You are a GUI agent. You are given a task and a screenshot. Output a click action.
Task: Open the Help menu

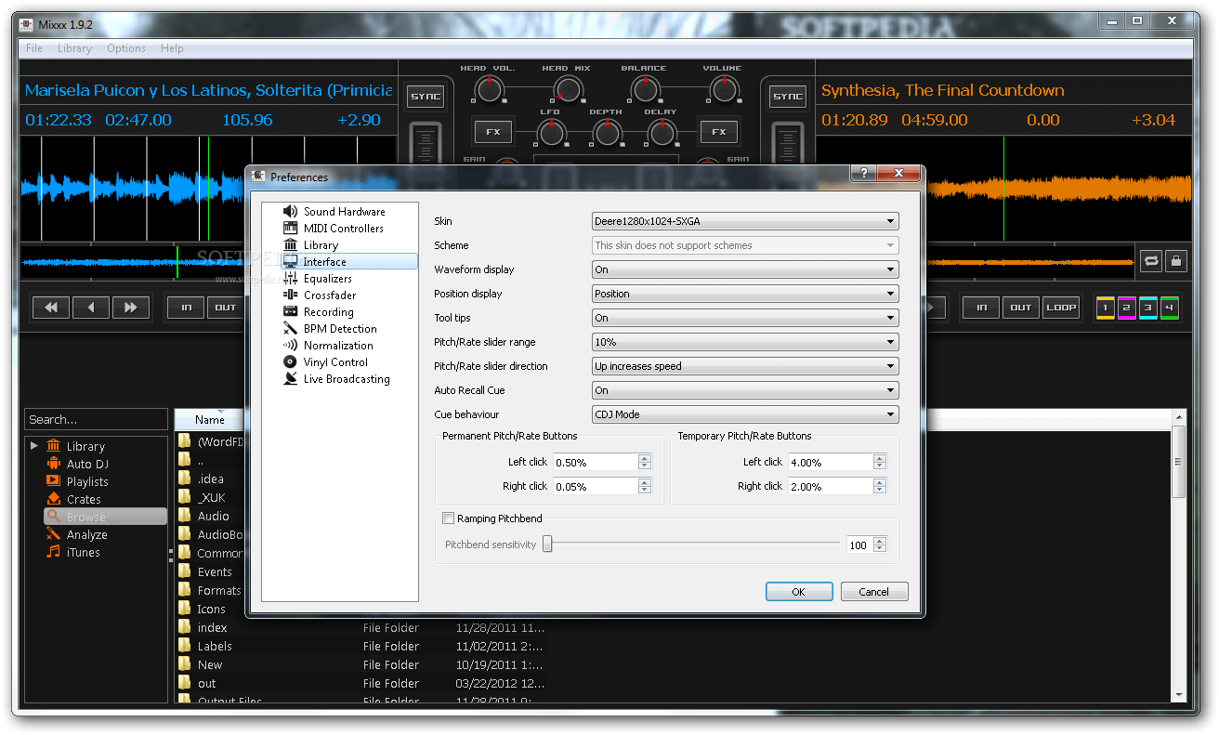172,48
